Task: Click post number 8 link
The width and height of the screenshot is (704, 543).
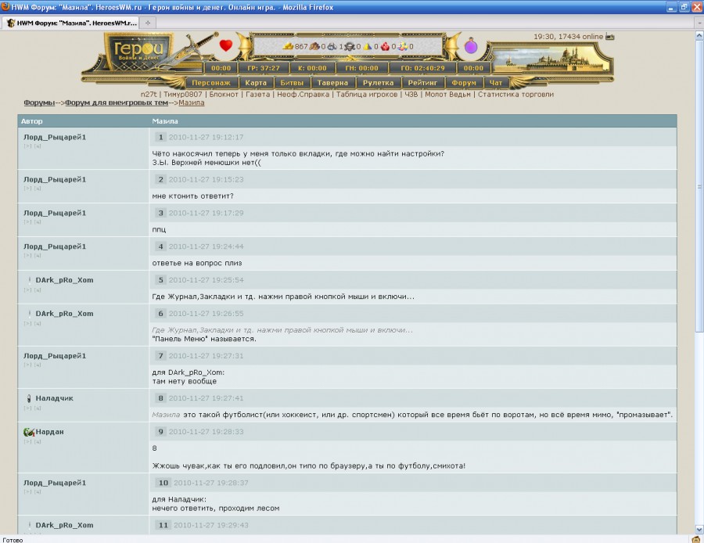Action: pos(160,398)
